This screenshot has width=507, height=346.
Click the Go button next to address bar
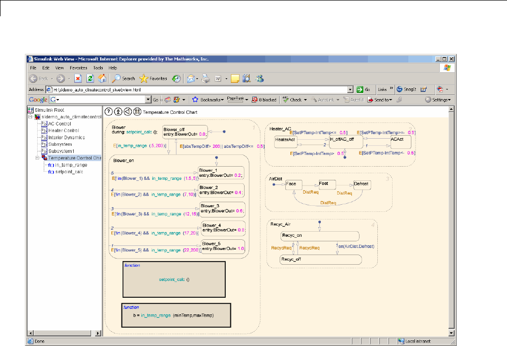click(363, 89)
